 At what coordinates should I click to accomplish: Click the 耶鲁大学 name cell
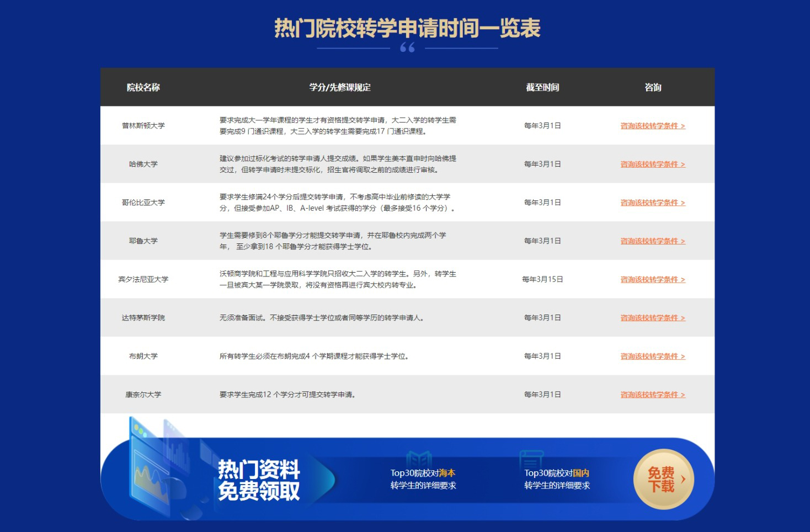click(143, 241)
